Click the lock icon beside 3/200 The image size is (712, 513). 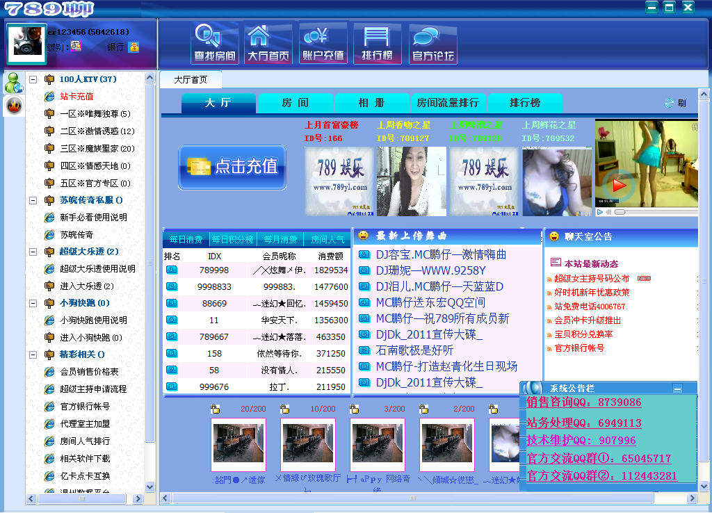coord(354,409)
